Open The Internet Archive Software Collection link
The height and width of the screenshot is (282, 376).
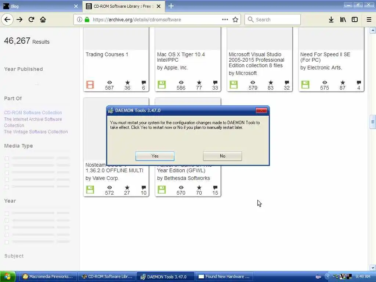pos(33,122)
